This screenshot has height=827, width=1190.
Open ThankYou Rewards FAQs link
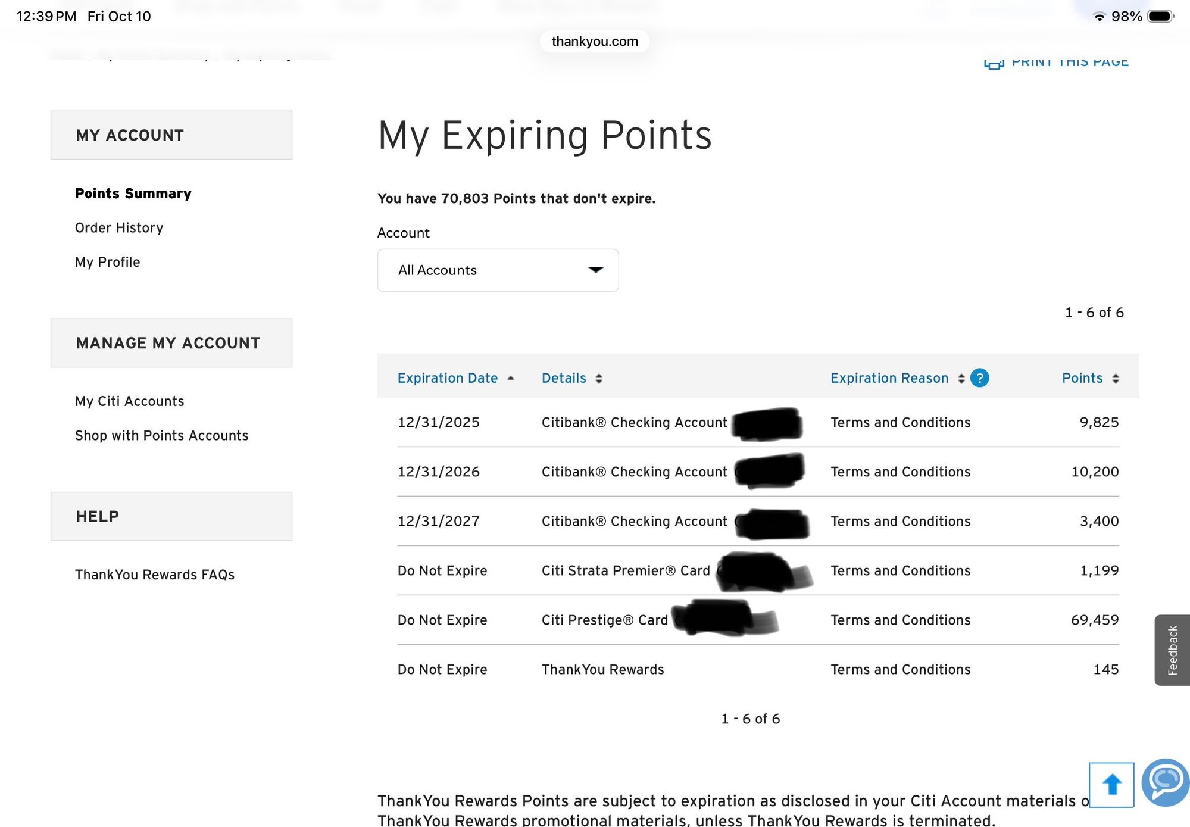[155, 575]
